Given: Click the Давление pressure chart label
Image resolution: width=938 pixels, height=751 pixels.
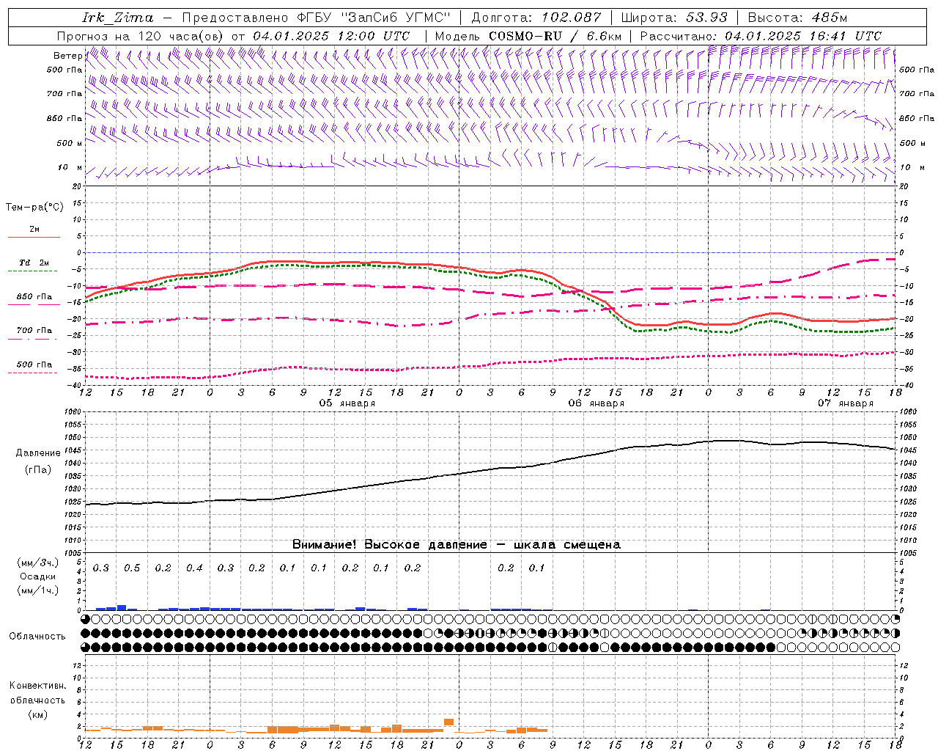Looking at the screenshot, I should click(x=38, y=453).
